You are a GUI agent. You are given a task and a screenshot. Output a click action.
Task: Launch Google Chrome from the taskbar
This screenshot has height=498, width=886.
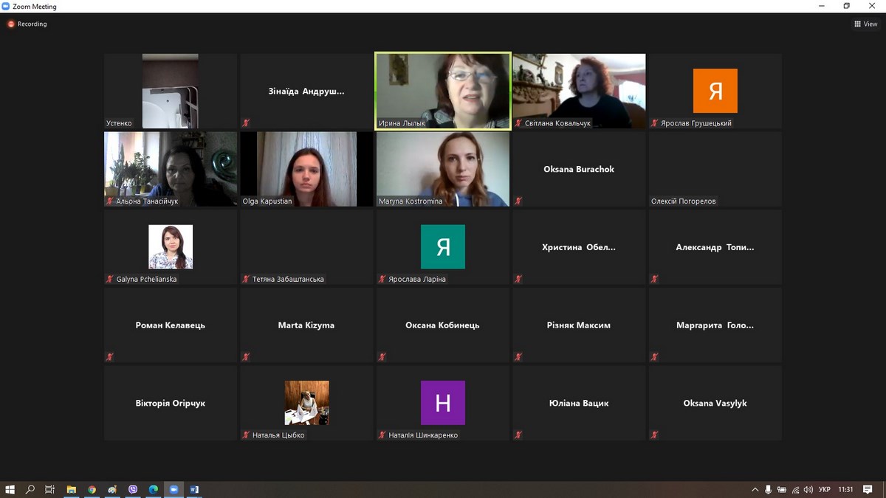tap(92, 489)
